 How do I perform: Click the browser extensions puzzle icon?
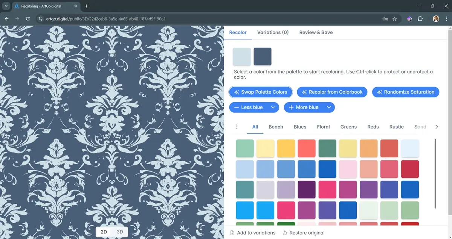tap(421, 18)
